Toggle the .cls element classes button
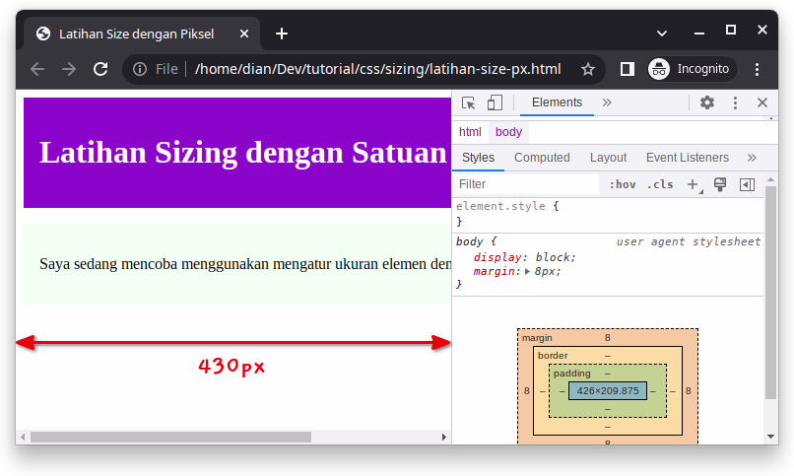 pyautogui.click(x=660, y=184)
